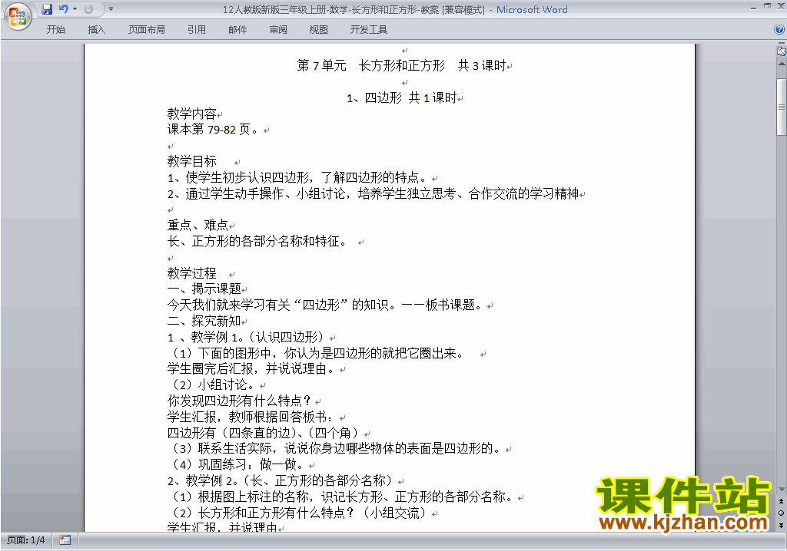Restore down the Word window
Screen dimensions: 787x551
(x=767, y=6)
